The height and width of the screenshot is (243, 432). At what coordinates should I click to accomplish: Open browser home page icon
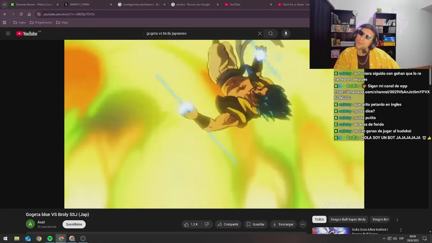tap(29, 14)
